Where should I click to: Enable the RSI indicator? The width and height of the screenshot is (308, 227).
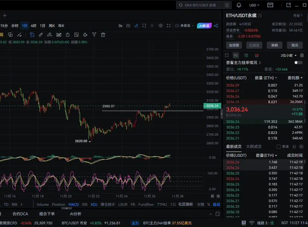click(85, 204)
